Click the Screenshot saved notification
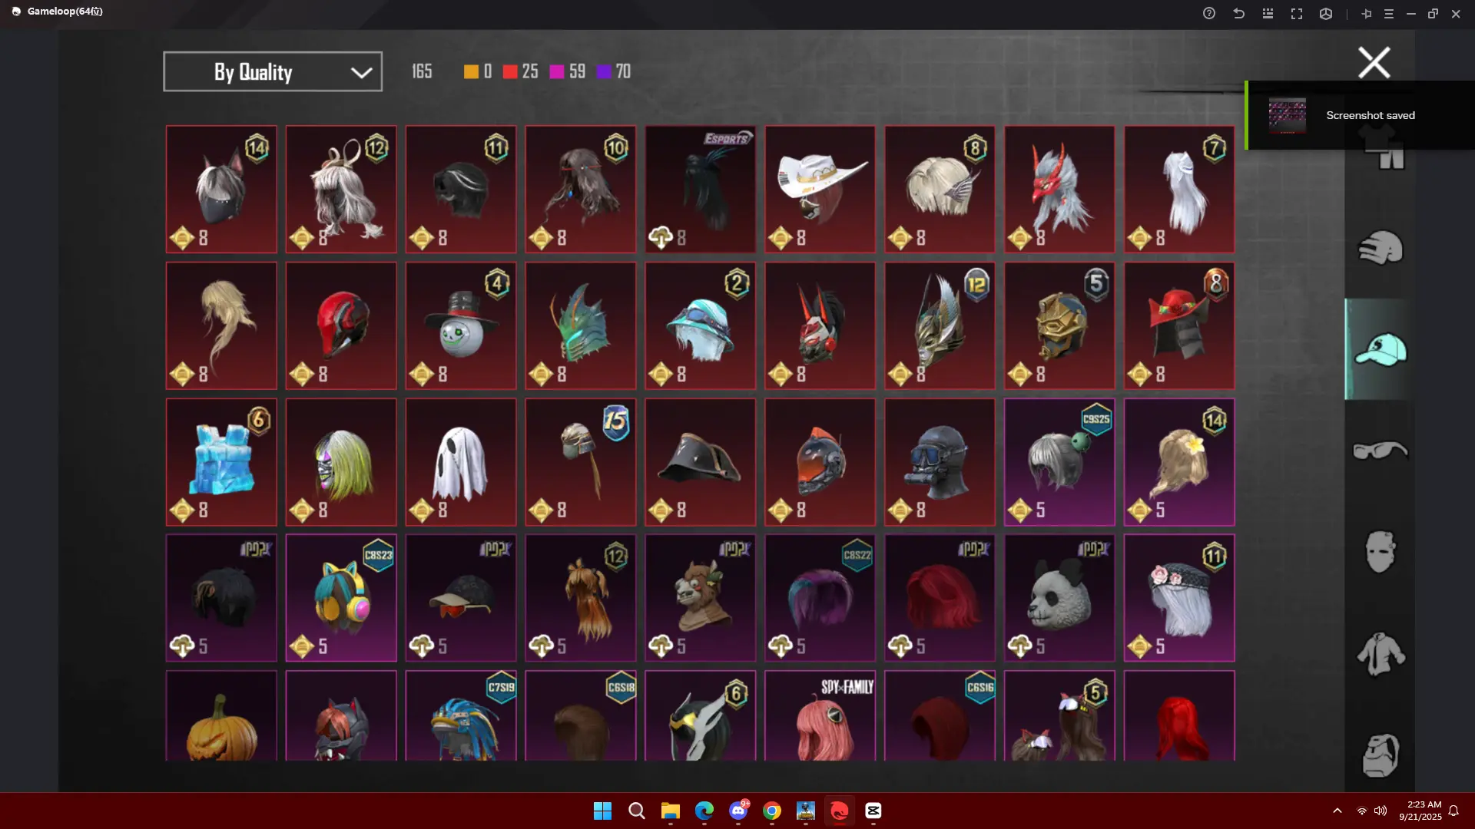Image resolution: width=1475 pixels, height=829 pixels. point(1360,115)
